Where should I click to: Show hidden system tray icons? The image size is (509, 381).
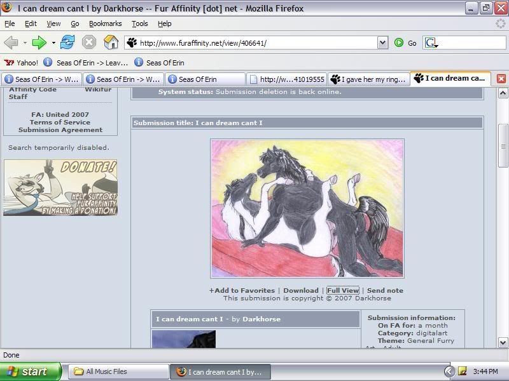point(449,371)
